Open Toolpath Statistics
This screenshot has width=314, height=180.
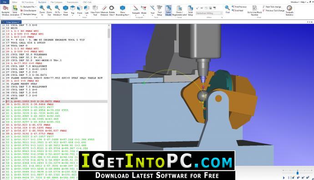289,10
